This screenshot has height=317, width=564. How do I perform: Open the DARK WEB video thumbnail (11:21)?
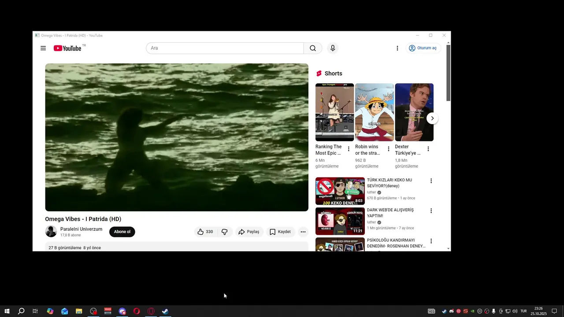[340, 221]
